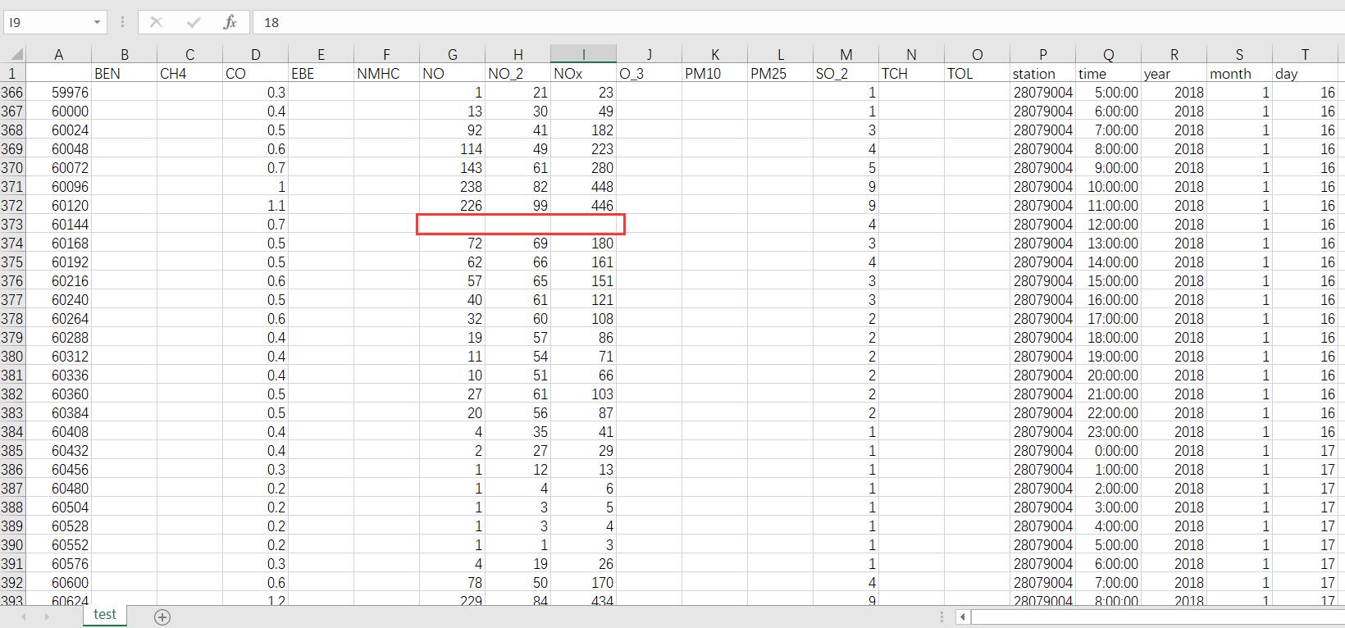Click the horizontal scrollbar left arrow
The image size is (1345, 628).
point(963,617)
